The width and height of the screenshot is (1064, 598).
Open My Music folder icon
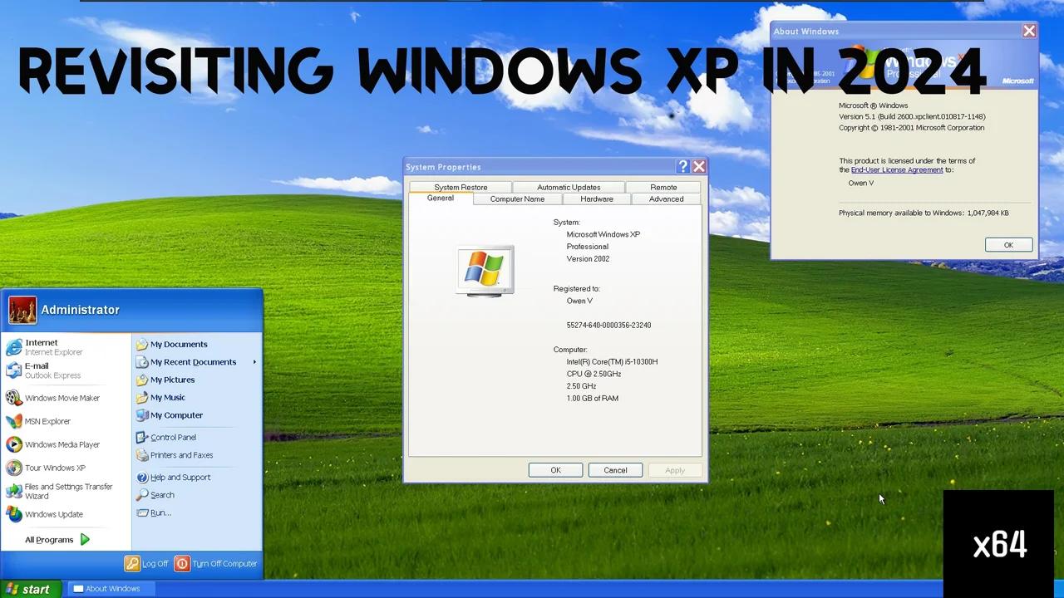142,397
